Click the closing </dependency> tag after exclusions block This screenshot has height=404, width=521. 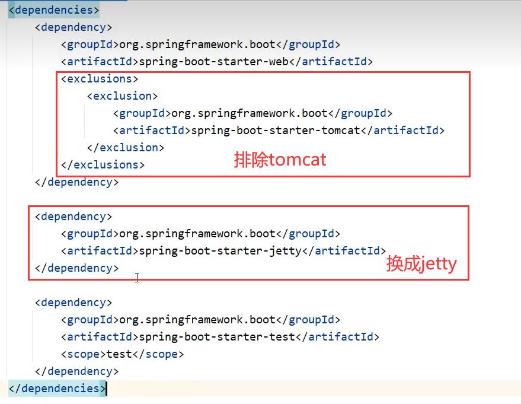coord(76,182)
